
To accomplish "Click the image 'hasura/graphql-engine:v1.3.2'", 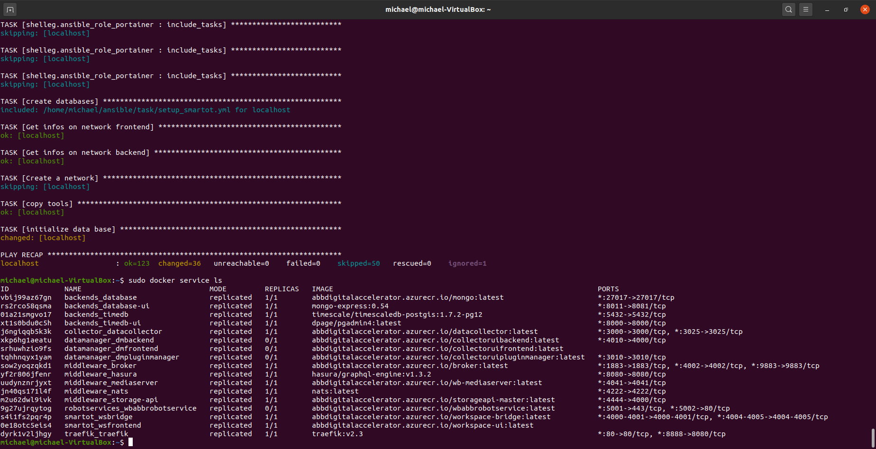I will [372, 374].
